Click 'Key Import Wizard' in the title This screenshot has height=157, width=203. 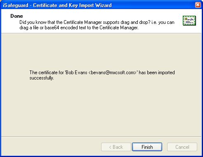pyautogui.click(x=90, y=5)
